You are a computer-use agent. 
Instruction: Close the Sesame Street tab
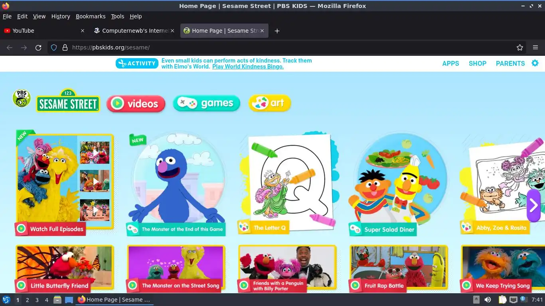click(262, 31)
